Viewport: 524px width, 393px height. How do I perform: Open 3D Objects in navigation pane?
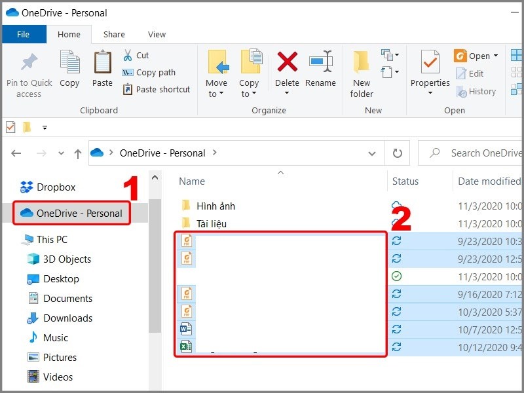click(59, 259)
